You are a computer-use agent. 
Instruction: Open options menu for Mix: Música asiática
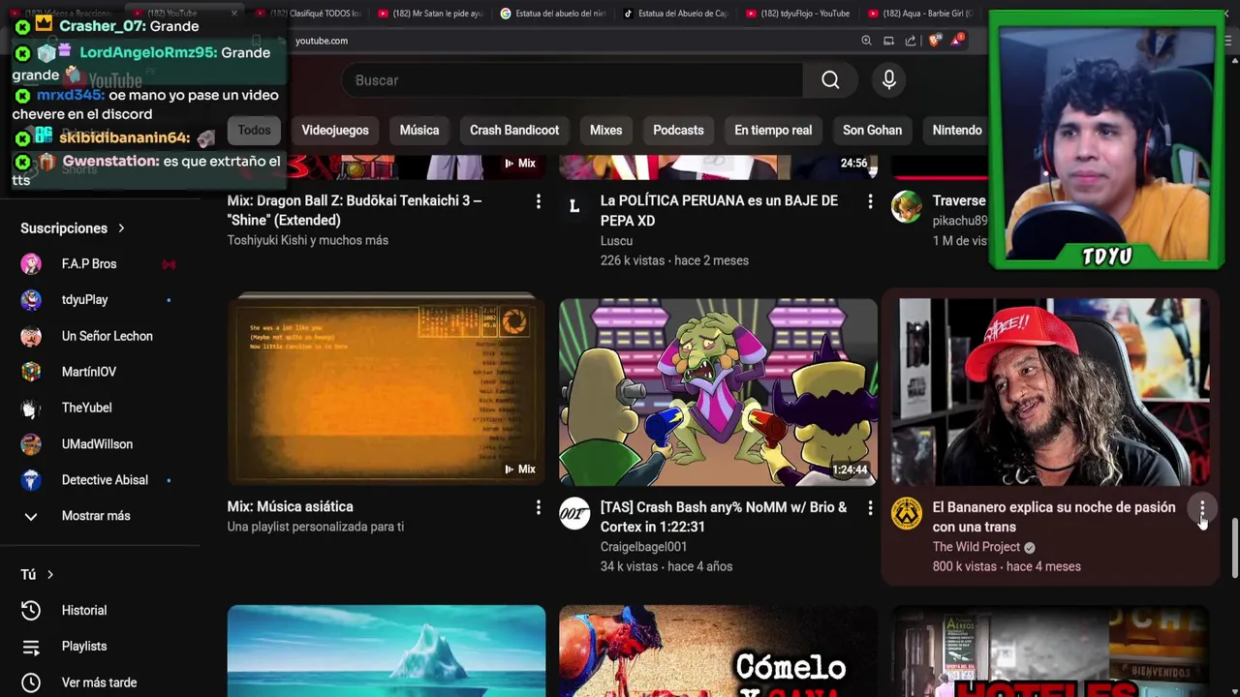[x=539, y=507]
